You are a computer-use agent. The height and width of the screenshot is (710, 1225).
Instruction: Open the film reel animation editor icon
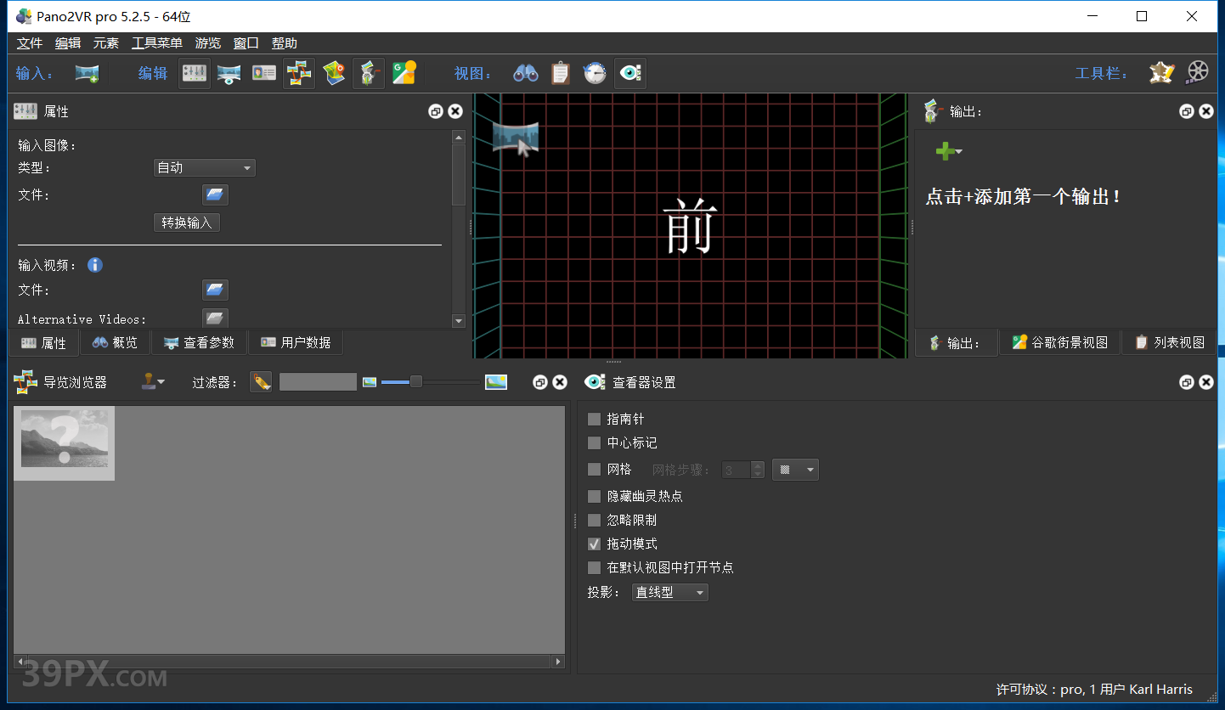coord(1197,73)
